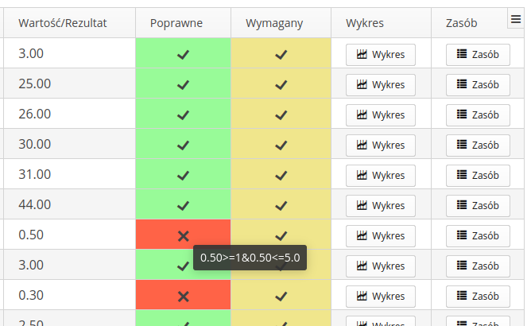This screenshot has width=531, height=326.
Task: Open Zasób for the 0.30 row
Action: click(x=478, y=296)
